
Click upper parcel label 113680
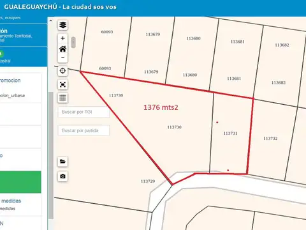click(193, 38)
